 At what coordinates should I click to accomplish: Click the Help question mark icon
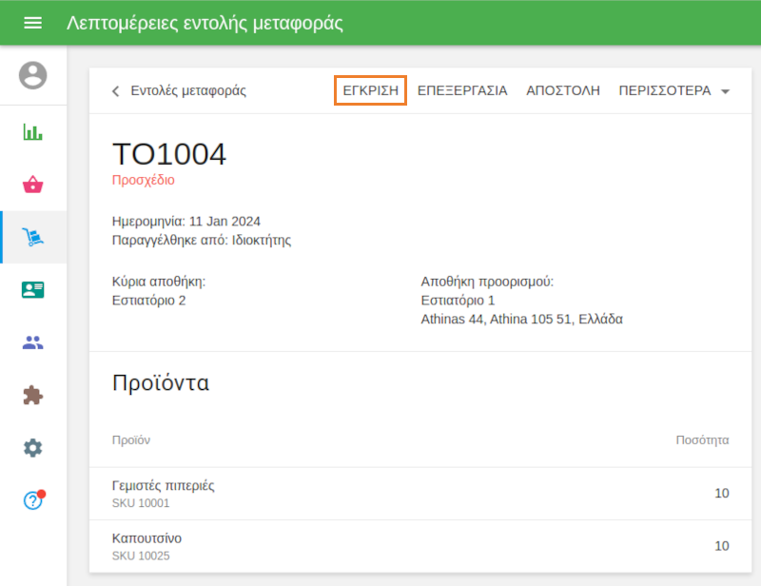coord(33,498)
